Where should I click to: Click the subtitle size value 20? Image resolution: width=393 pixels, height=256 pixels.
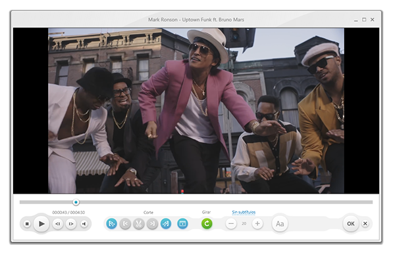click(x=244, y=223)
